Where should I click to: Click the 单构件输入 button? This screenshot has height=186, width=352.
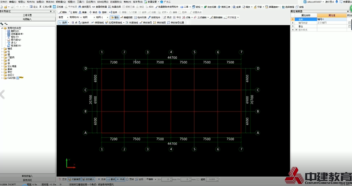point(27,176)
